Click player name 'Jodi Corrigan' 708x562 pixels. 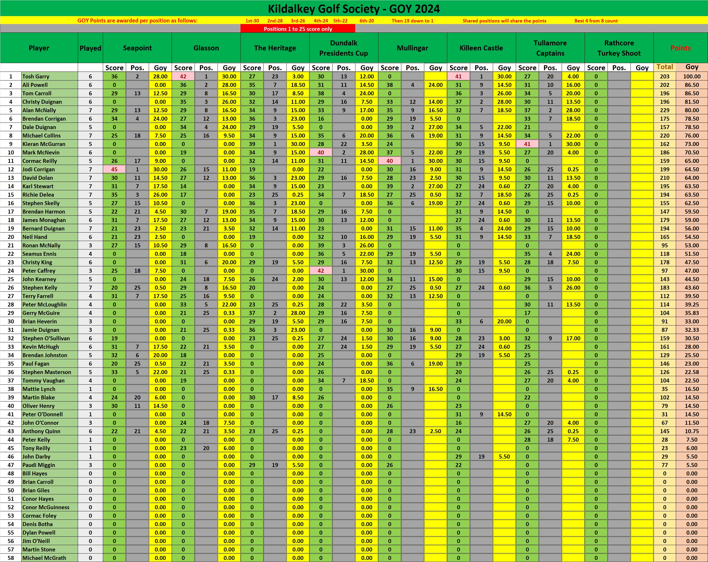pyautogui.click(x=38, y=169)
